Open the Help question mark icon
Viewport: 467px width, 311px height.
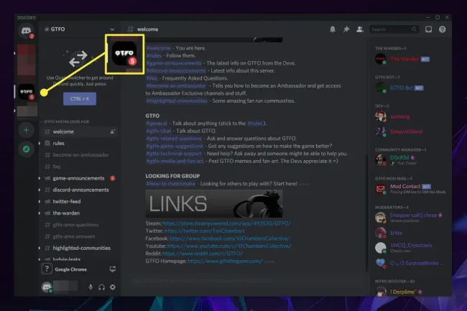[443, 29]
